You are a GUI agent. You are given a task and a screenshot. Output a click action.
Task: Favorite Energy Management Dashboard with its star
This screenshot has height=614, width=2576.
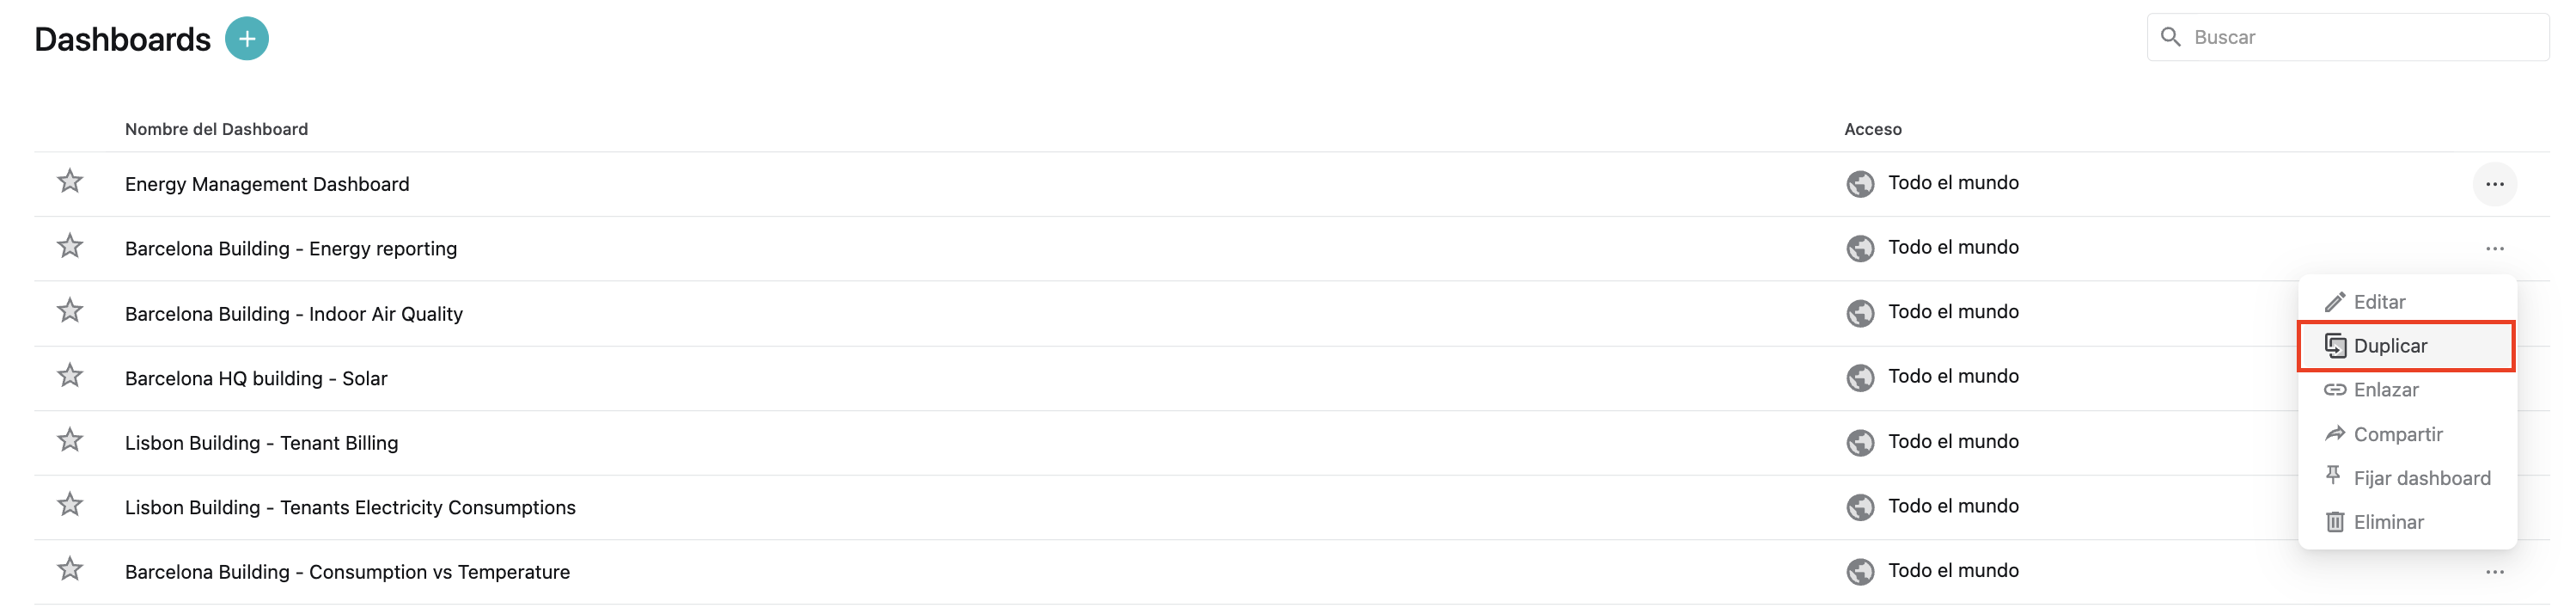pos(70,181)
